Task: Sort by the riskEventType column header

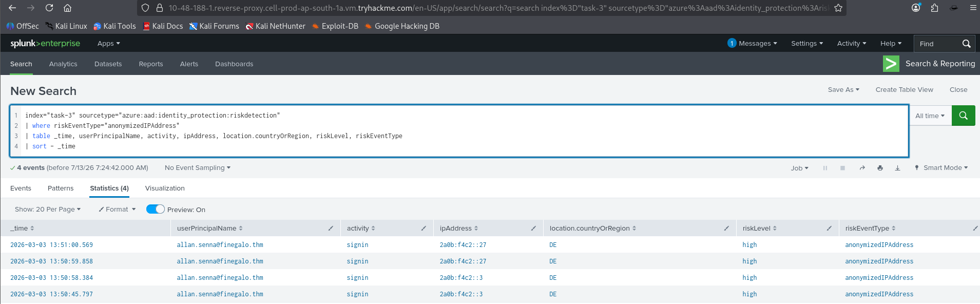Action: pos(870,228)
